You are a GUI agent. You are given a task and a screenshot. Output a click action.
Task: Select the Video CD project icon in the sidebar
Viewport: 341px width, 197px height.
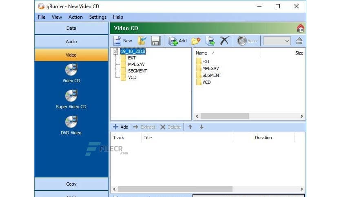click(71, 70)
